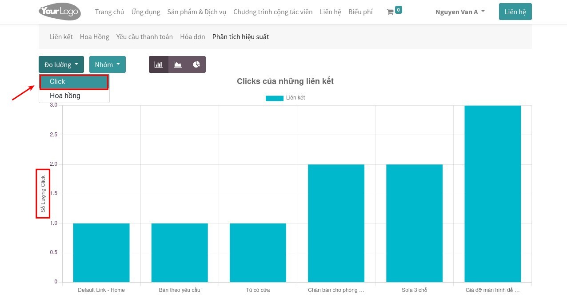
Task: Go to Trang chủ page
Action: click(x=109, y=12)
